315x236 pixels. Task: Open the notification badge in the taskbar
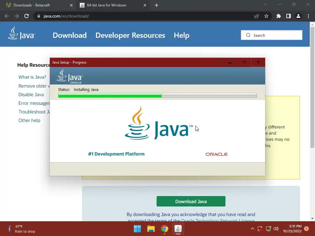(x=306, y=229)
